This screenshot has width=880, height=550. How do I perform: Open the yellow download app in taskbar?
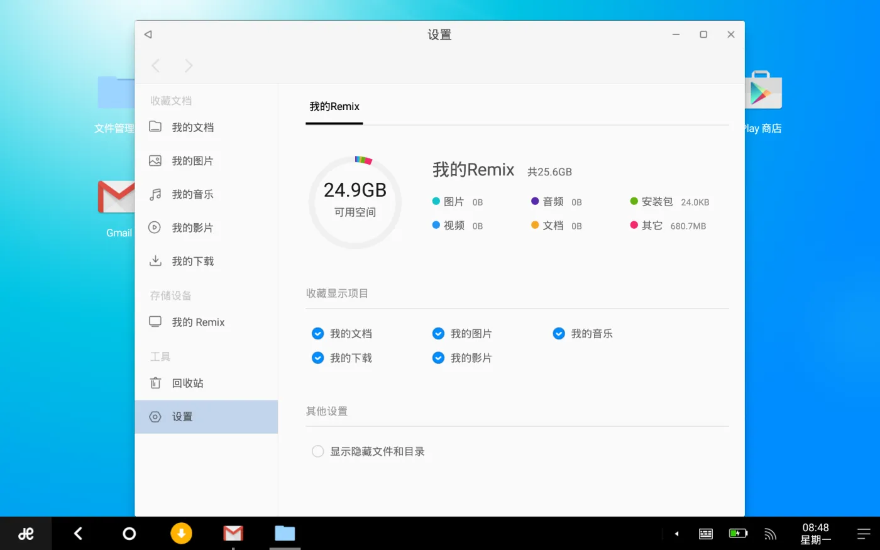click(x=181, y=534)
